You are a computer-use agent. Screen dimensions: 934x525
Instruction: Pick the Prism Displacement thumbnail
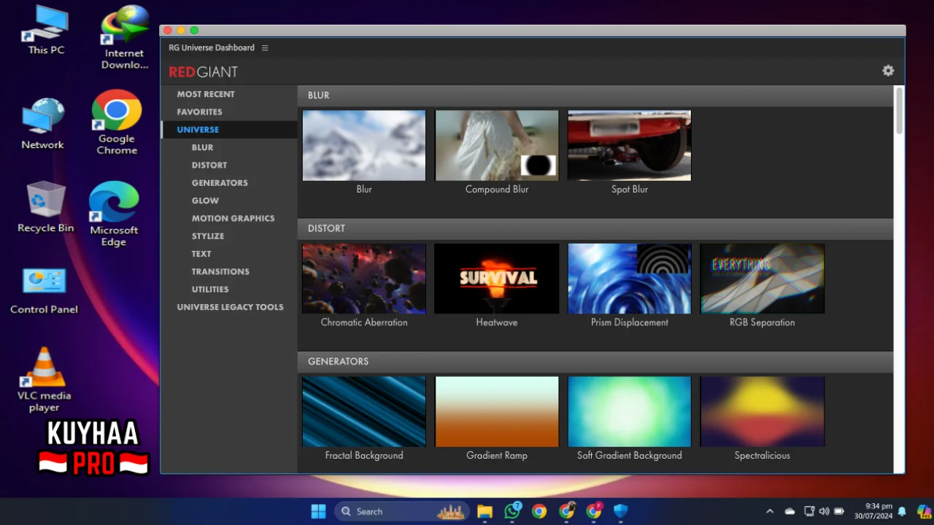630,279
